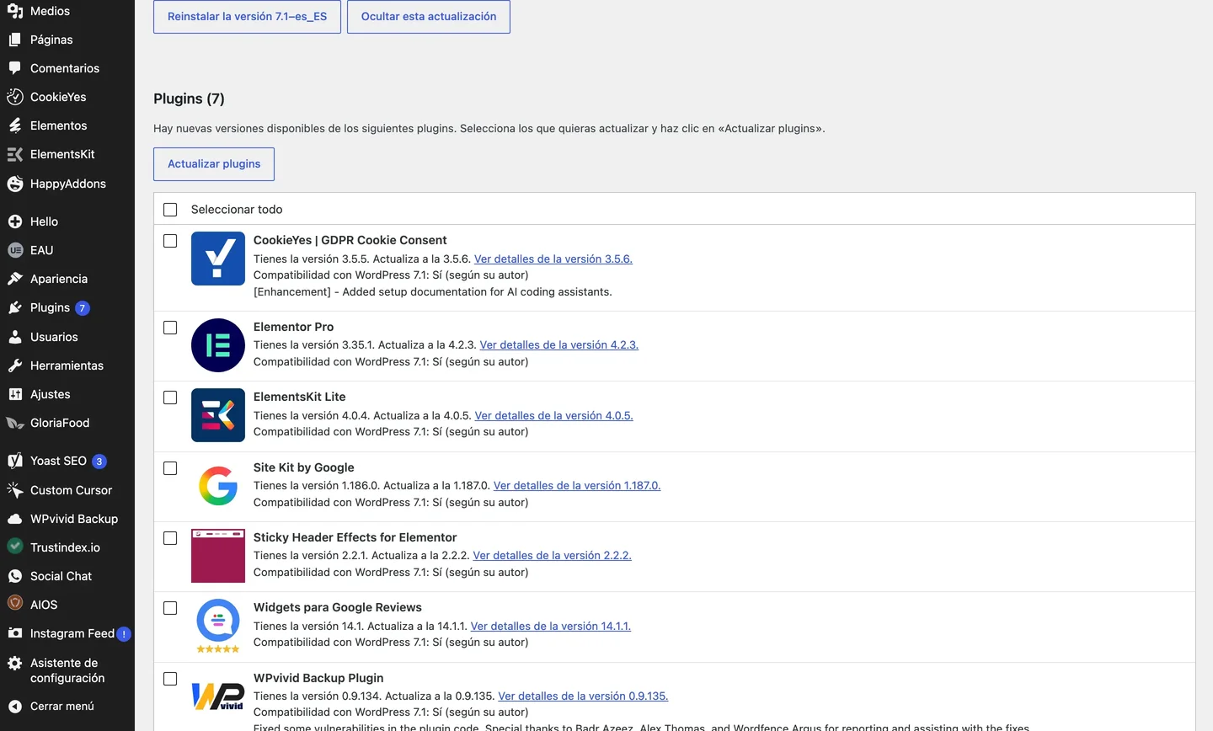This screenshot has width=1213, height=731.
Task: Click the GloriaFood leaf icon
Action: click(15, 423)
